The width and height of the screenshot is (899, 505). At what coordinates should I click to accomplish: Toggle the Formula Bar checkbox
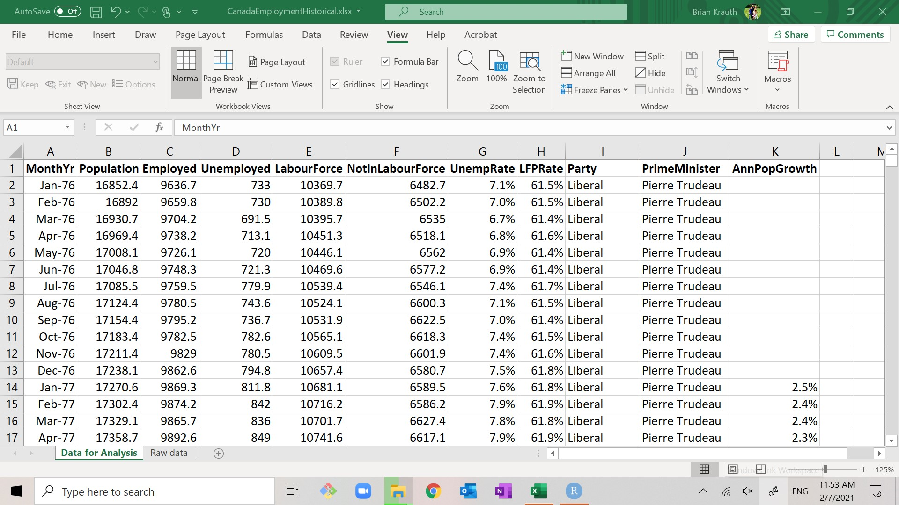click(x=386, y=61)
